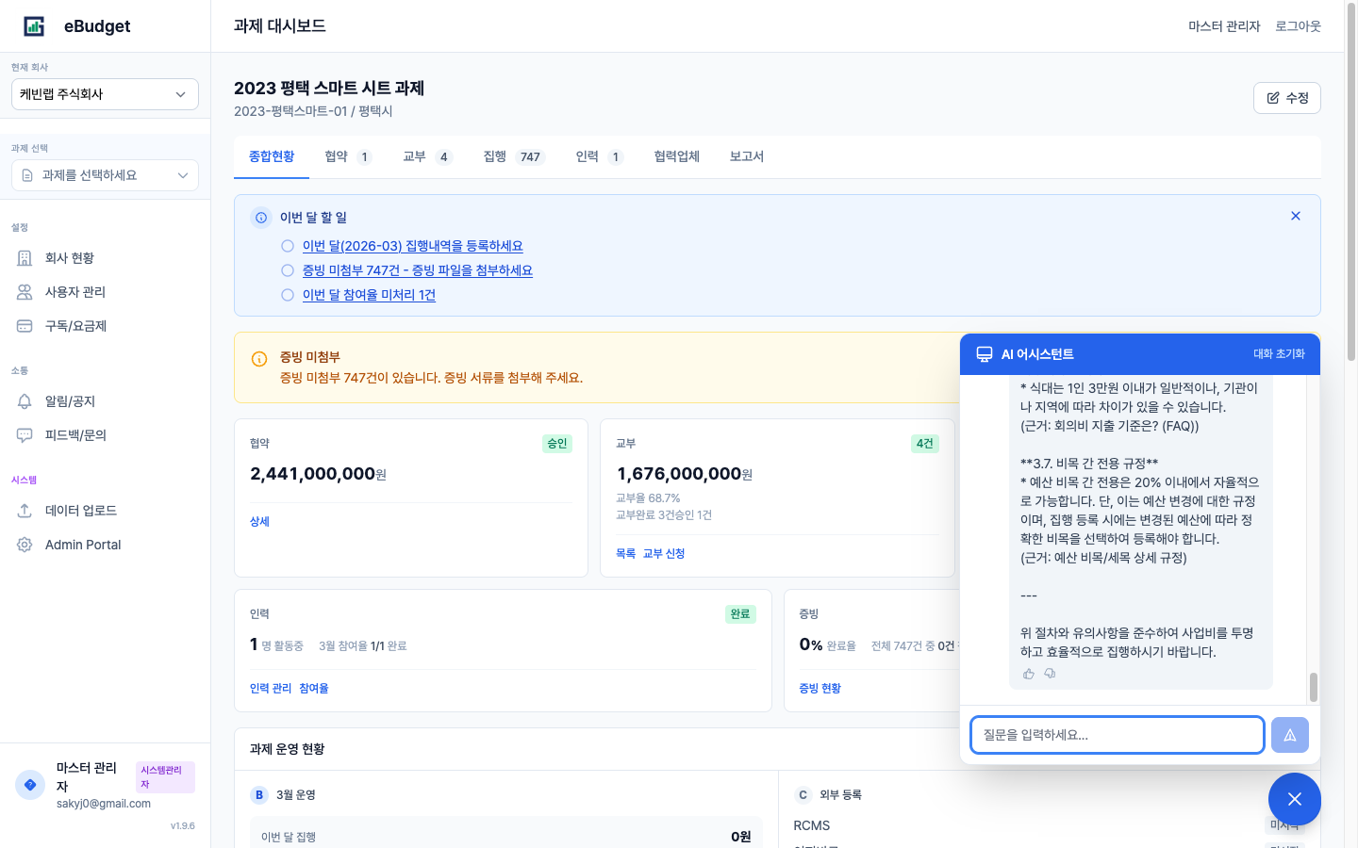Click the eBudget app logo icon

(x=34, y=26)
